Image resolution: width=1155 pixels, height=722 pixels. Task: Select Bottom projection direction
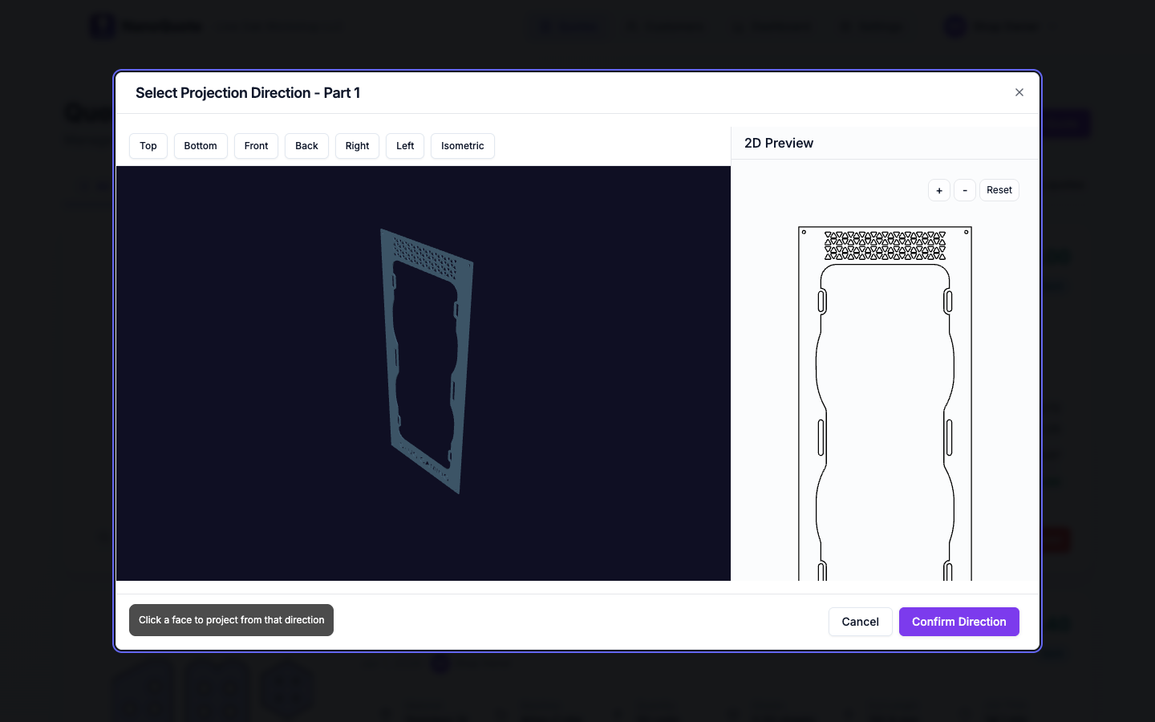point(201,146)
